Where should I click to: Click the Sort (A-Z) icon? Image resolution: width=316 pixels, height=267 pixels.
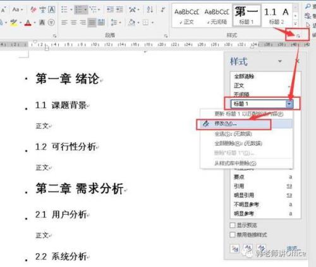tap(150, 9)
